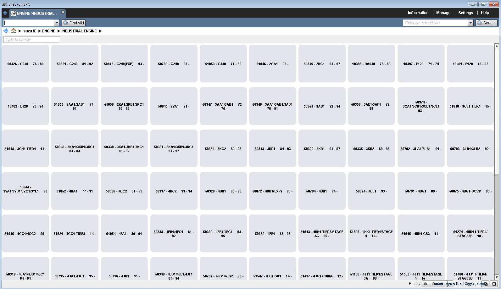
Task: Select tile 10398 - DA640
Action: [x=371, y=64]
